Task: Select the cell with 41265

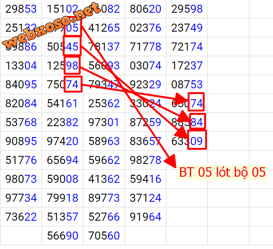Action: coord(104,28)
